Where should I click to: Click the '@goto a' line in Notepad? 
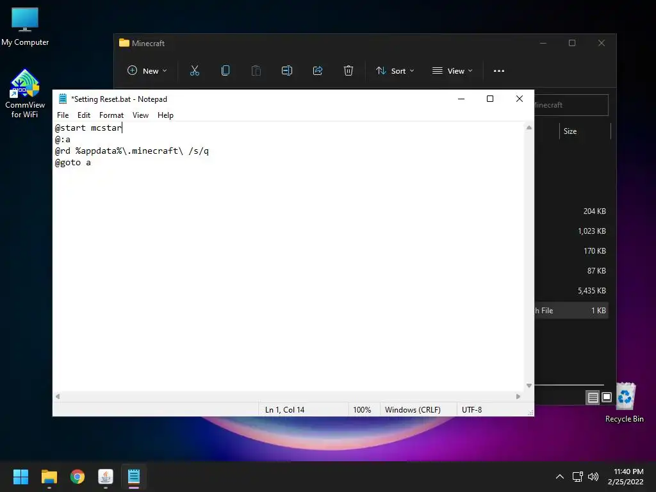tap(73, 162)
